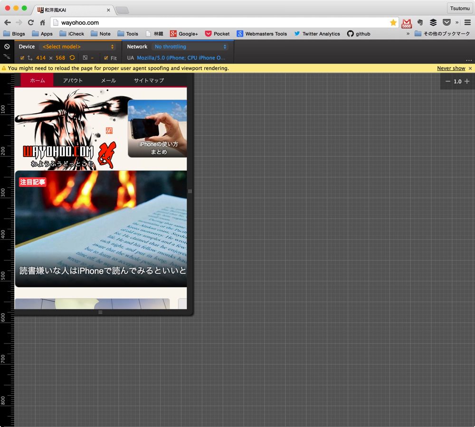Open the 林鐵 bookmark
The height and width of the screenshot is (427, 475).
(x=154, y=34)
